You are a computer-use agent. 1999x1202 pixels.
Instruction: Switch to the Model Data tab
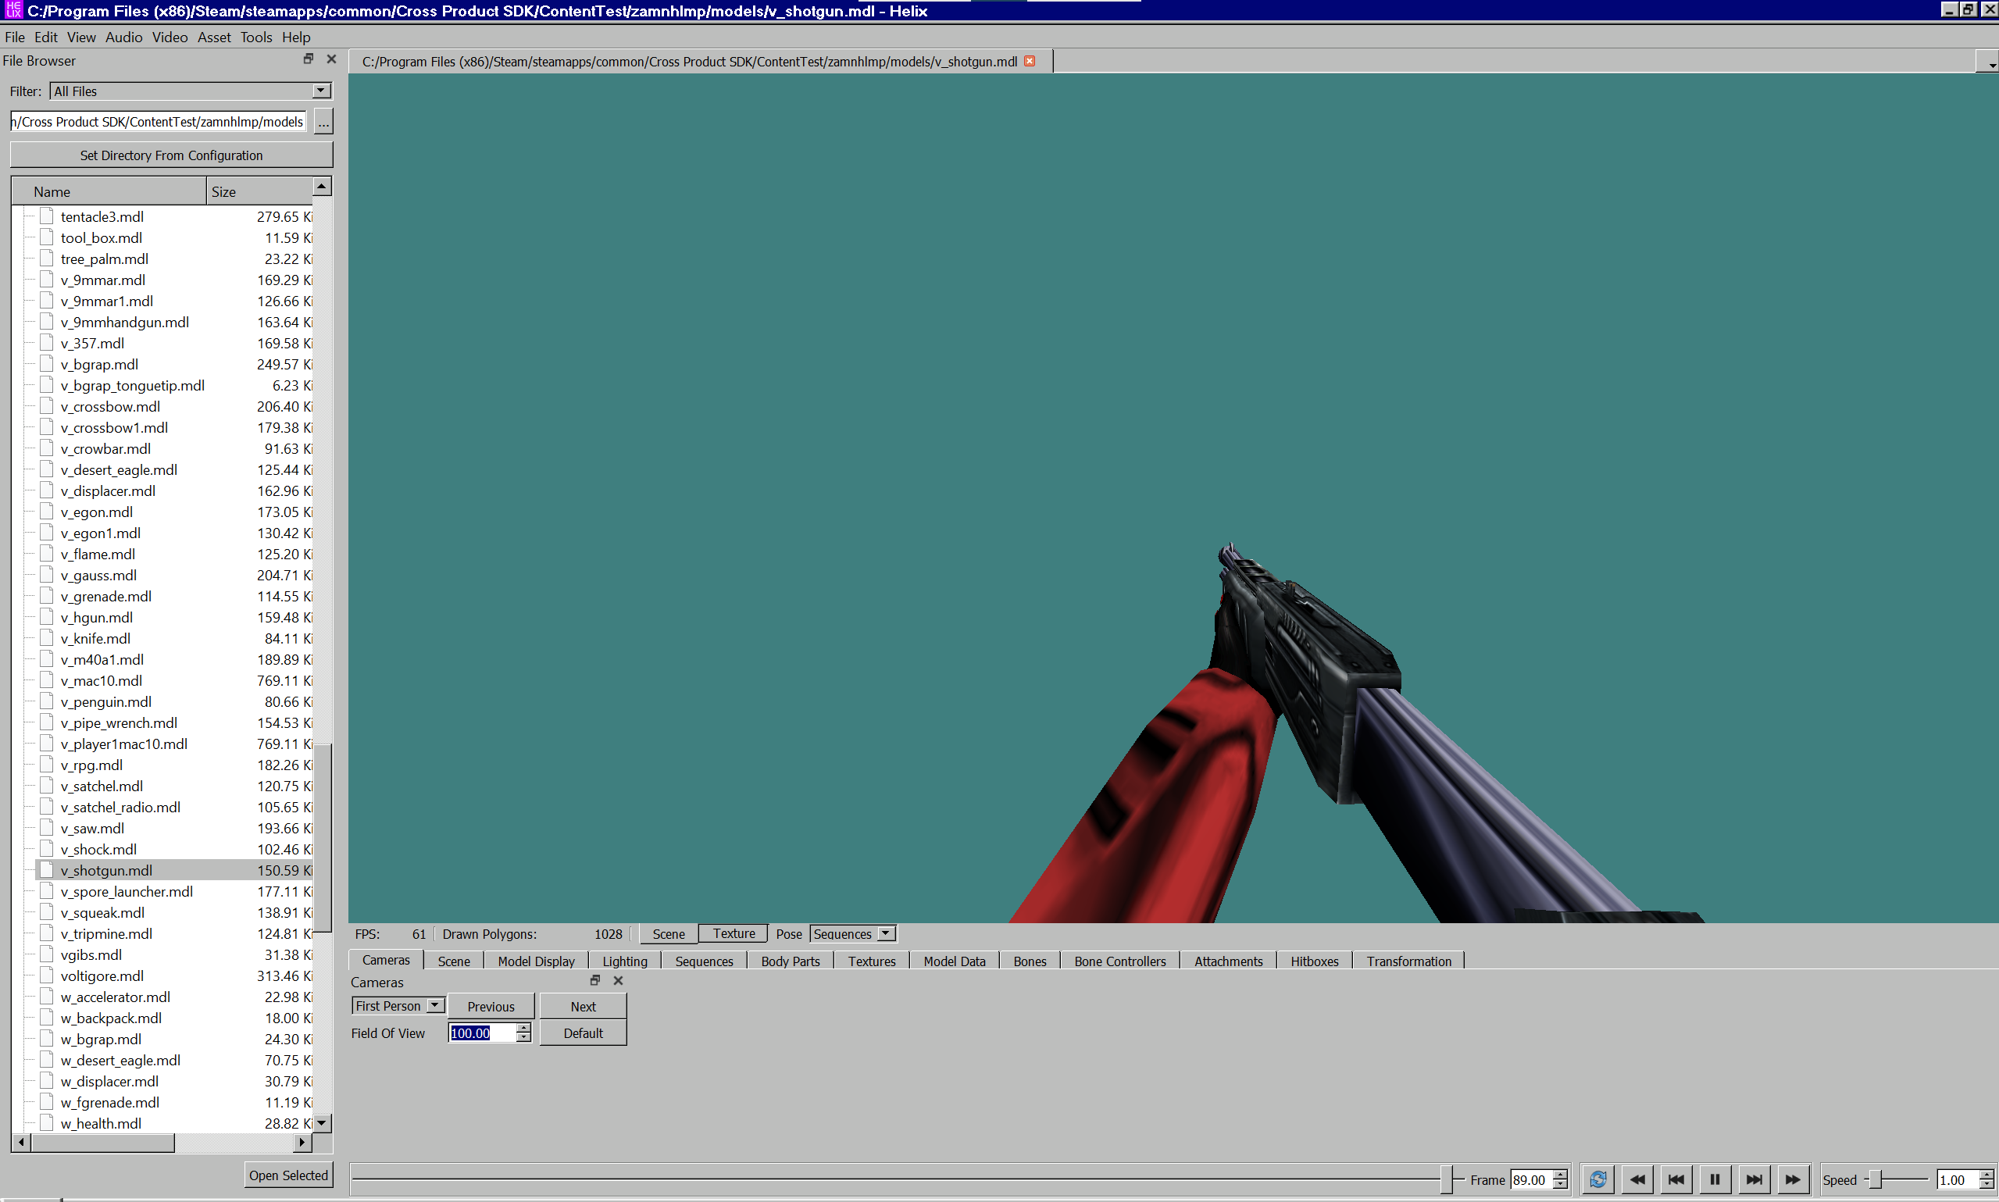[x=954, y=961]
